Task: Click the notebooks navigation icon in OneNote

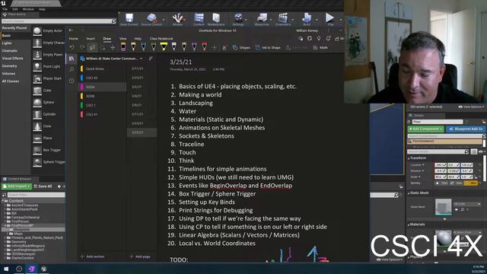Action: tap(72, 59)
